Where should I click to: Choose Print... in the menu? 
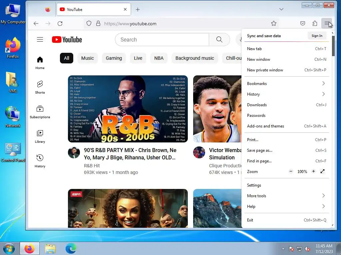tap(287, 140)
